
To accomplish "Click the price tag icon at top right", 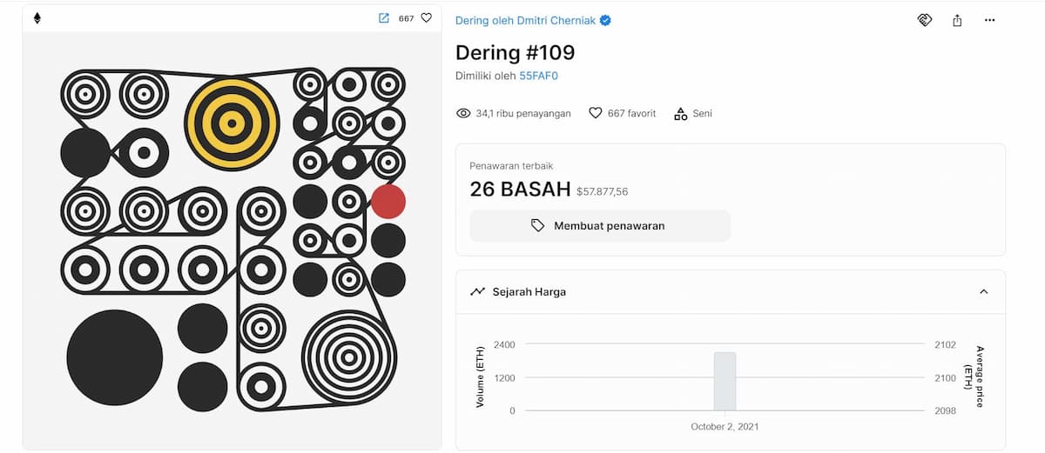I will [925, 20].
